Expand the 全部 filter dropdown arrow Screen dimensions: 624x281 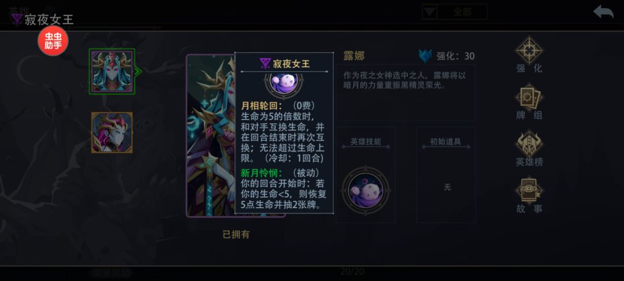[x=429, y=12]
